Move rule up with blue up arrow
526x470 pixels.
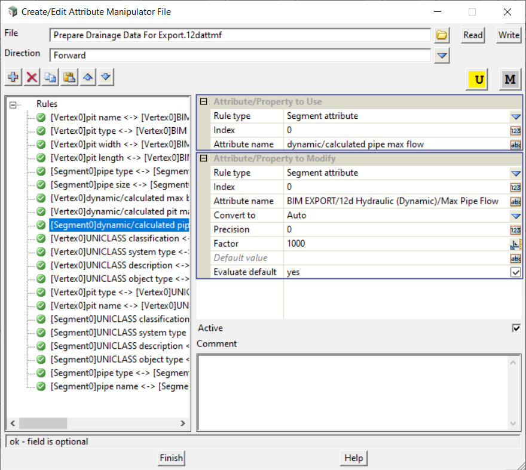[x=88, y=78]
